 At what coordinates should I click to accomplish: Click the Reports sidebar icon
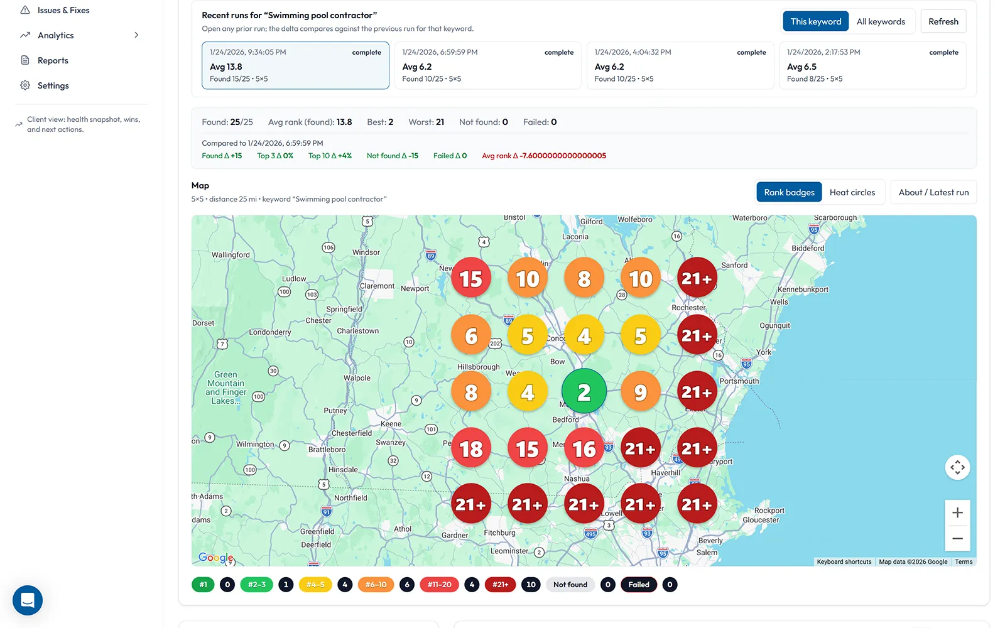tap(25, 60)
